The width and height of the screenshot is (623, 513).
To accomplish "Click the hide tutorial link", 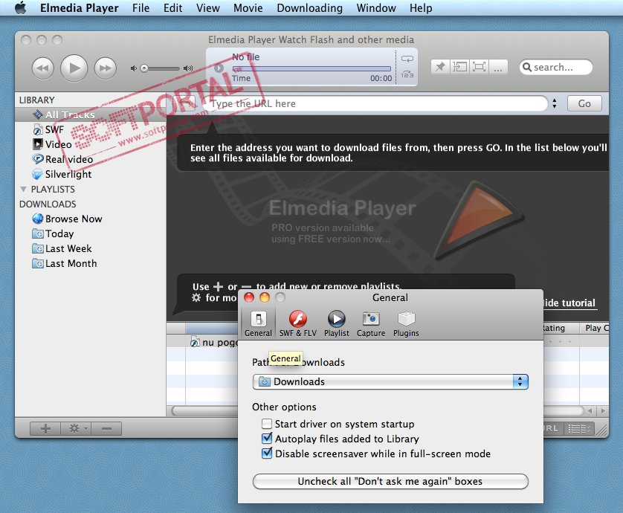I will [569, 303].
